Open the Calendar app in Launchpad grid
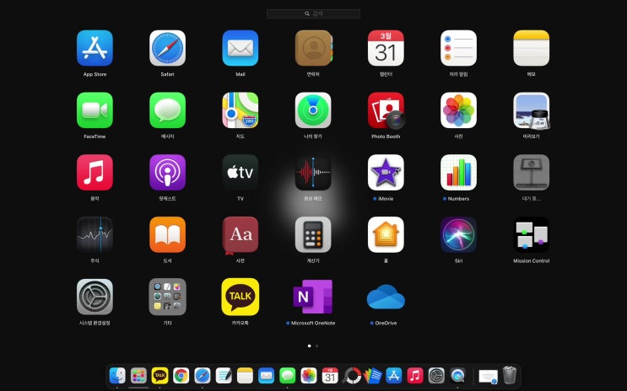 coord(386,48)
